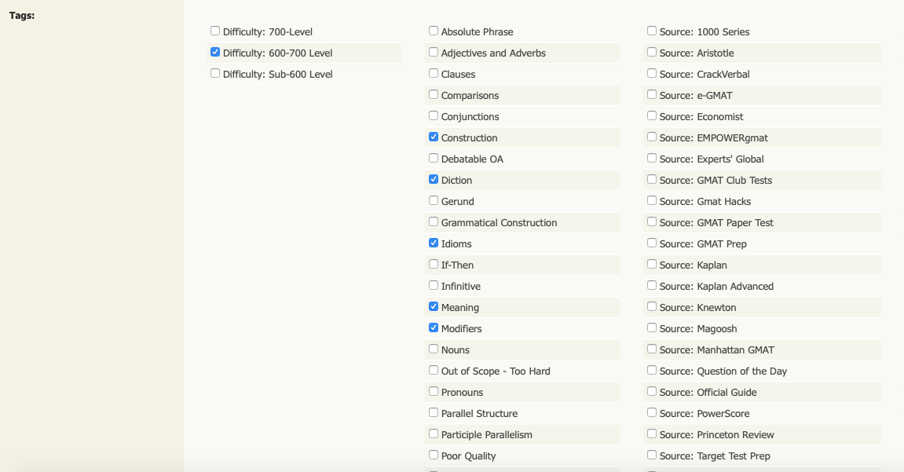The image size is (904, 472).
Task: Enable Source: Manhattan GMAT tag
Action: [x=652, y=349]
